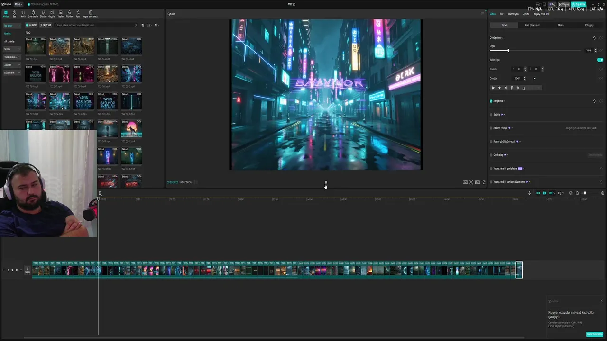
Task: Open the Ayar (adjustment) panel
Action: 78,14
